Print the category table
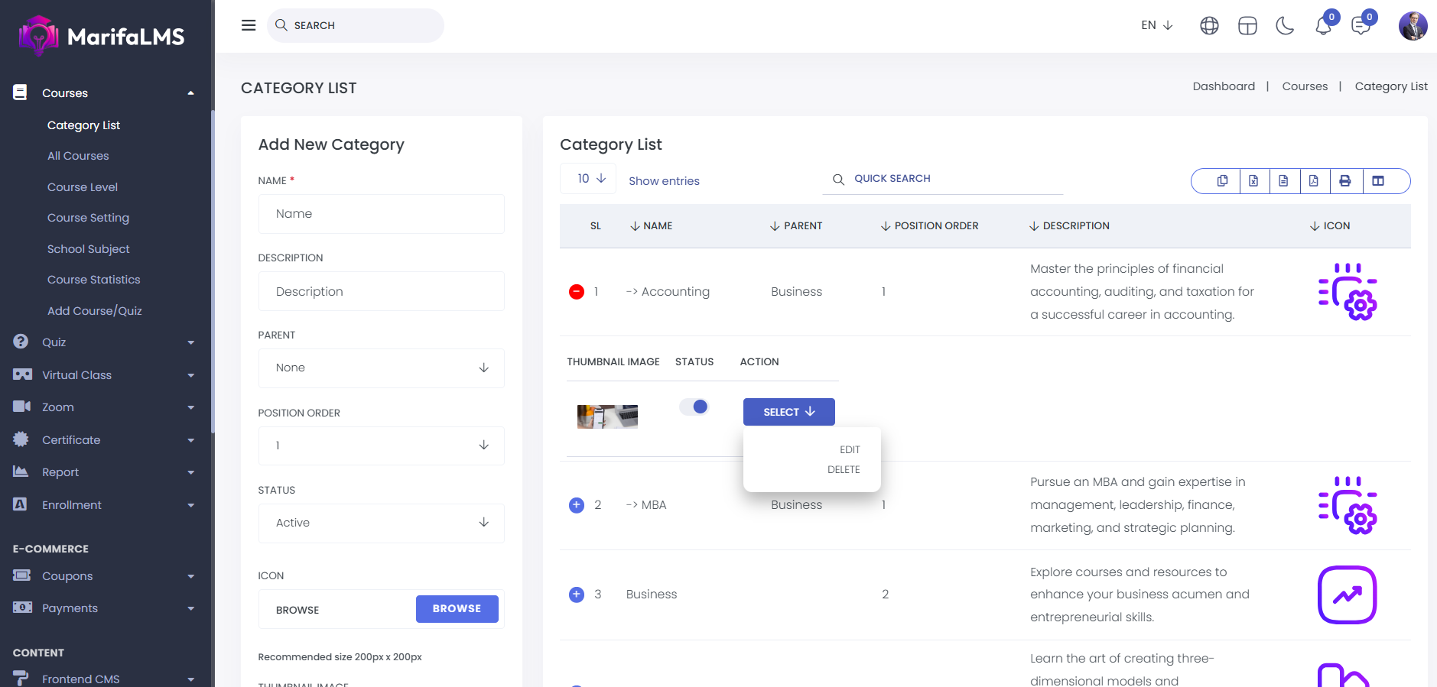The image size is (1437, 687). point(1344,181)
